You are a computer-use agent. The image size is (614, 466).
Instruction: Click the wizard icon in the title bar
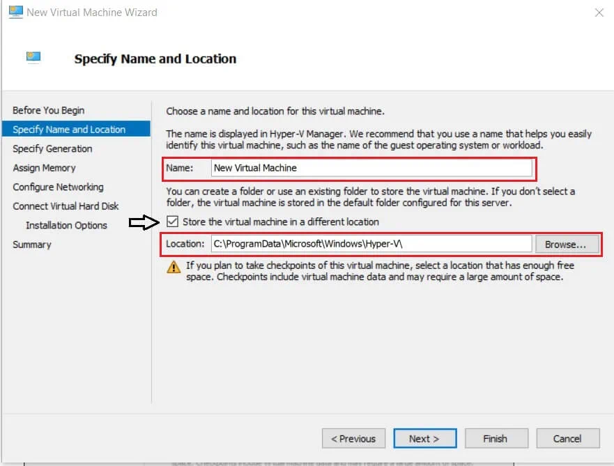[x=15, y=12]
